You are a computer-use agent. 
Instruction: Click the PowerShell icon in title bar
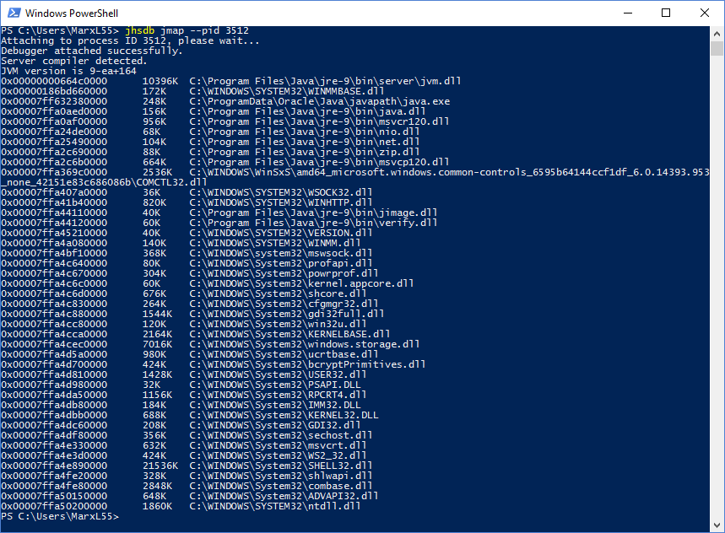coord(14,13)
